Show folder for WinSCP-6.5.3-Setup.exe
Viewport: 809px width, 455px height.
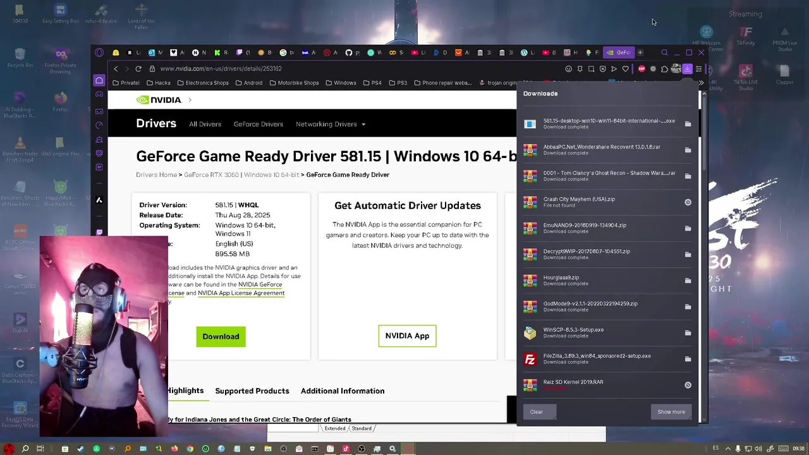click(x=688, y=333)
